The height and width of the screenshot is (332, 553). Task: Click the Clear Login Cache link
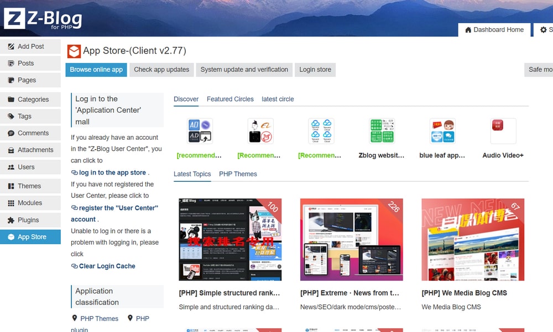pos(107,266)
